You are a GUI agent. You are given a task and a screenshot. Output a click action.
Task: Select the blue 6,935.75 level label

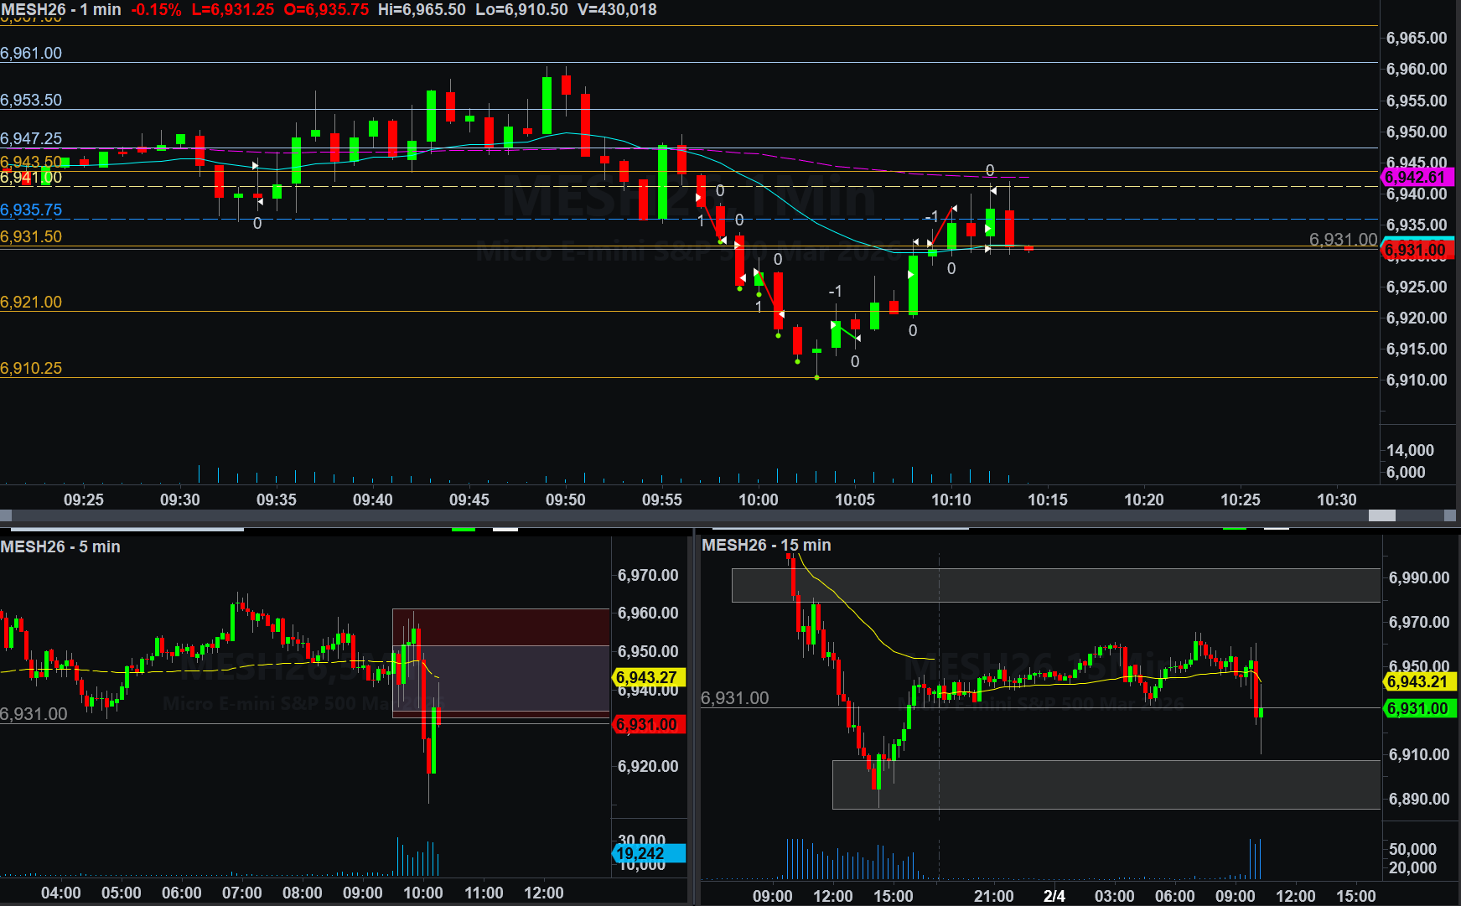point(31,210)
